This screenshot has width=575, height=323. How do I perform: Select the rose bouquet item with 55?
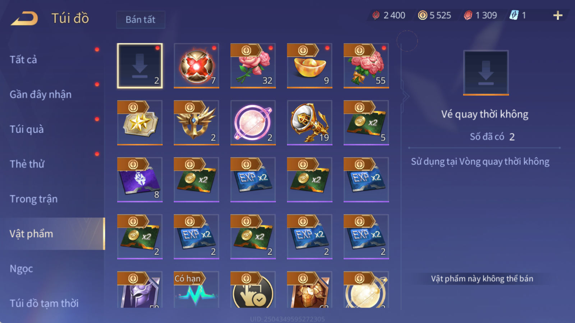pyautogui.click(x=366, y=66)
